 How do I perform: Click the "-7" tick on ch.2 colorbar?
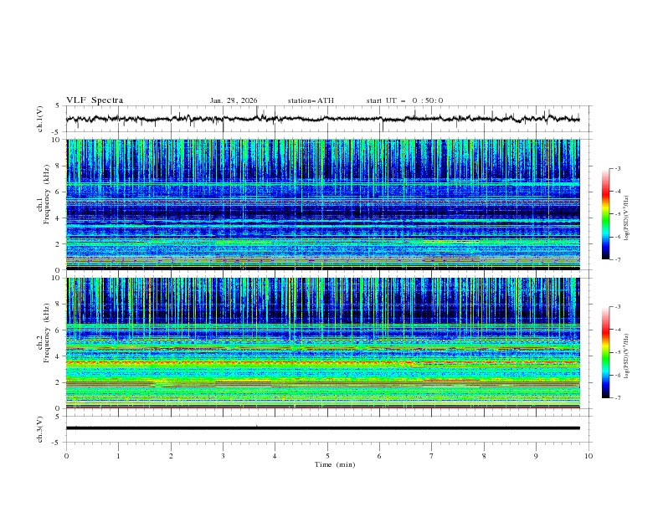pyautogui.click(x=618, y=398)
